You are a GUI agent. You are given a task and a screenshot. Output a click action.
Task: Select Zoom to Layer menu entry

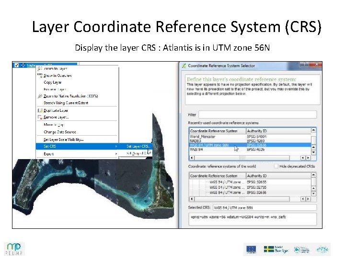point(77,69)
